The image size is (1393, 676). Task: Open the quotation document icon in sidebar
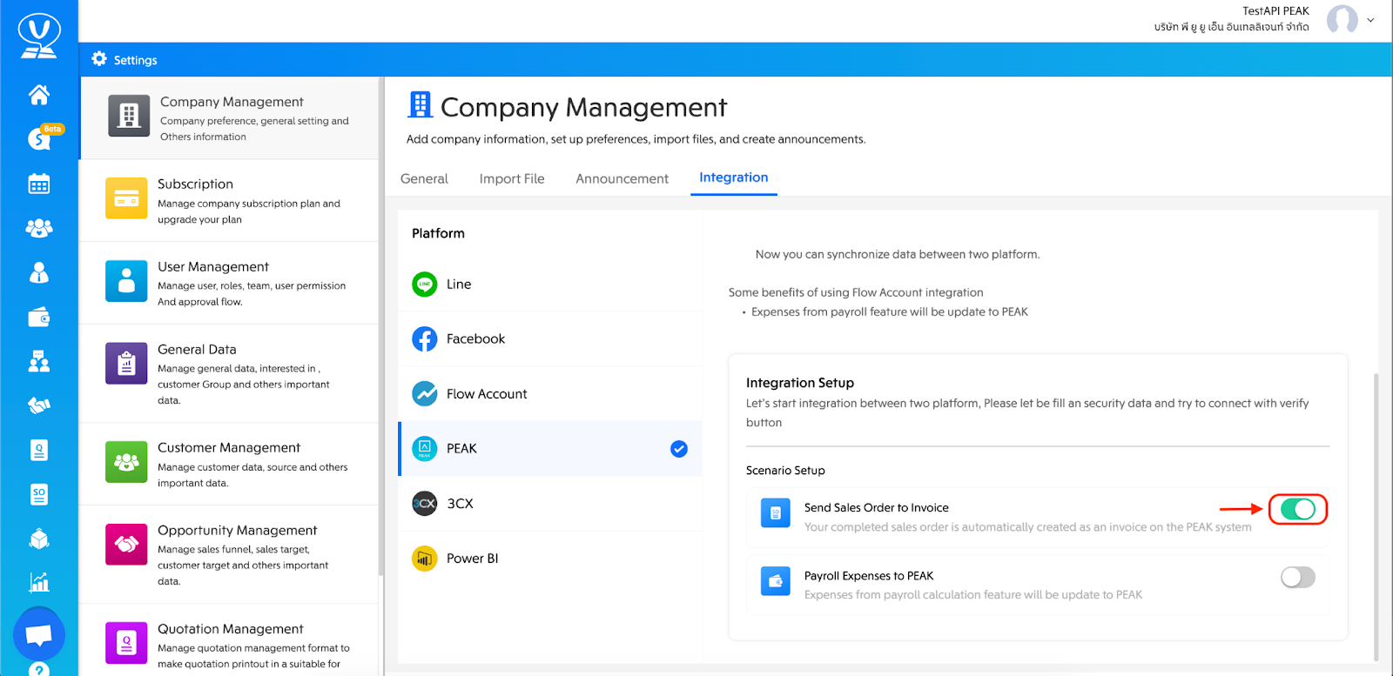[x=39, y=450]
